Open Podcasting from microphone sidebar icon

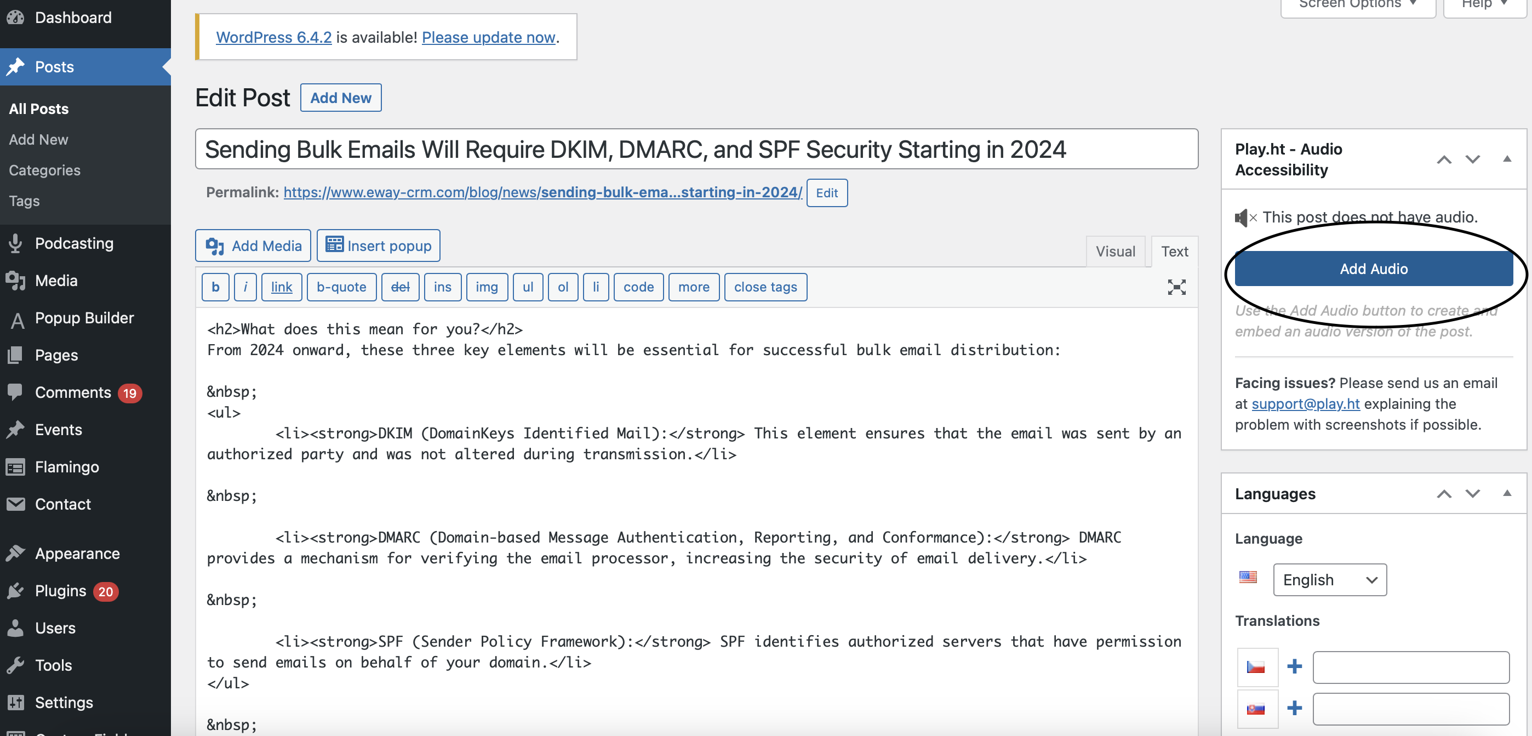(16, 243)
